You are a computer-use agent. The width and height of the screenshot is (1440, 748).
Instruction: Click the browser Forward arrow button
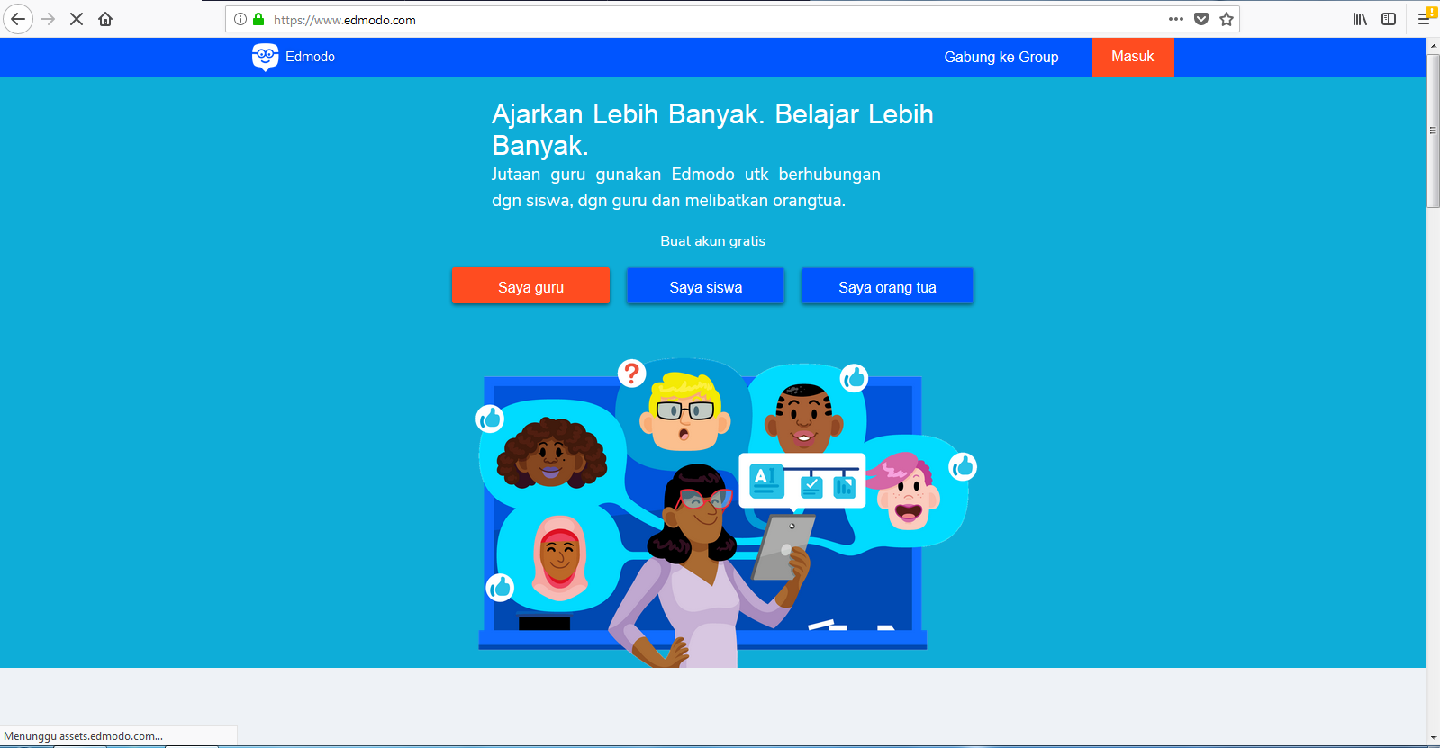point(48,19)
